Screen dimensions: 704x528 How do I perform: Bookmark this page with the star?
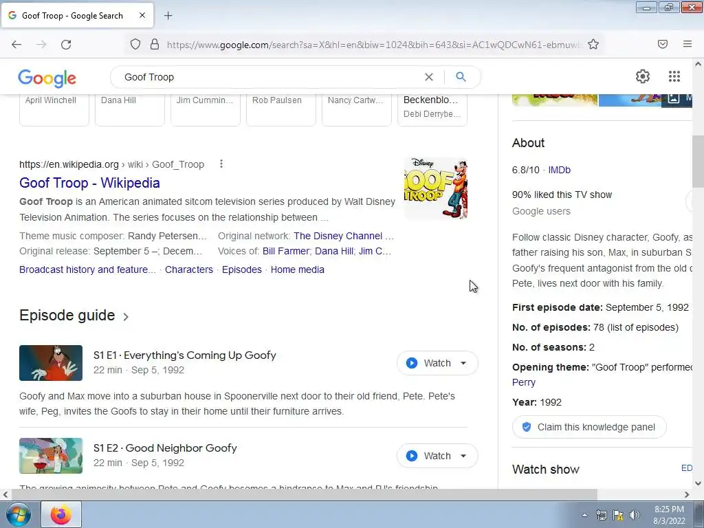593,44
